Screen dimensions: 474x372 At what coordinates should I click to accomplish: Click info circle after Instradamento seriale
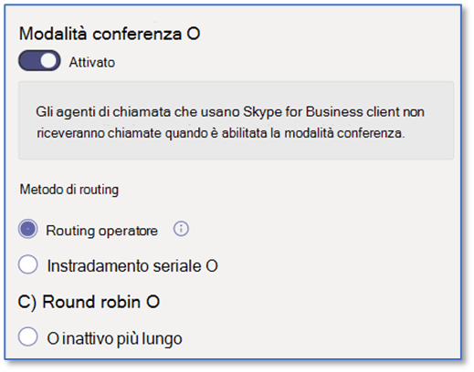[212, 266]
